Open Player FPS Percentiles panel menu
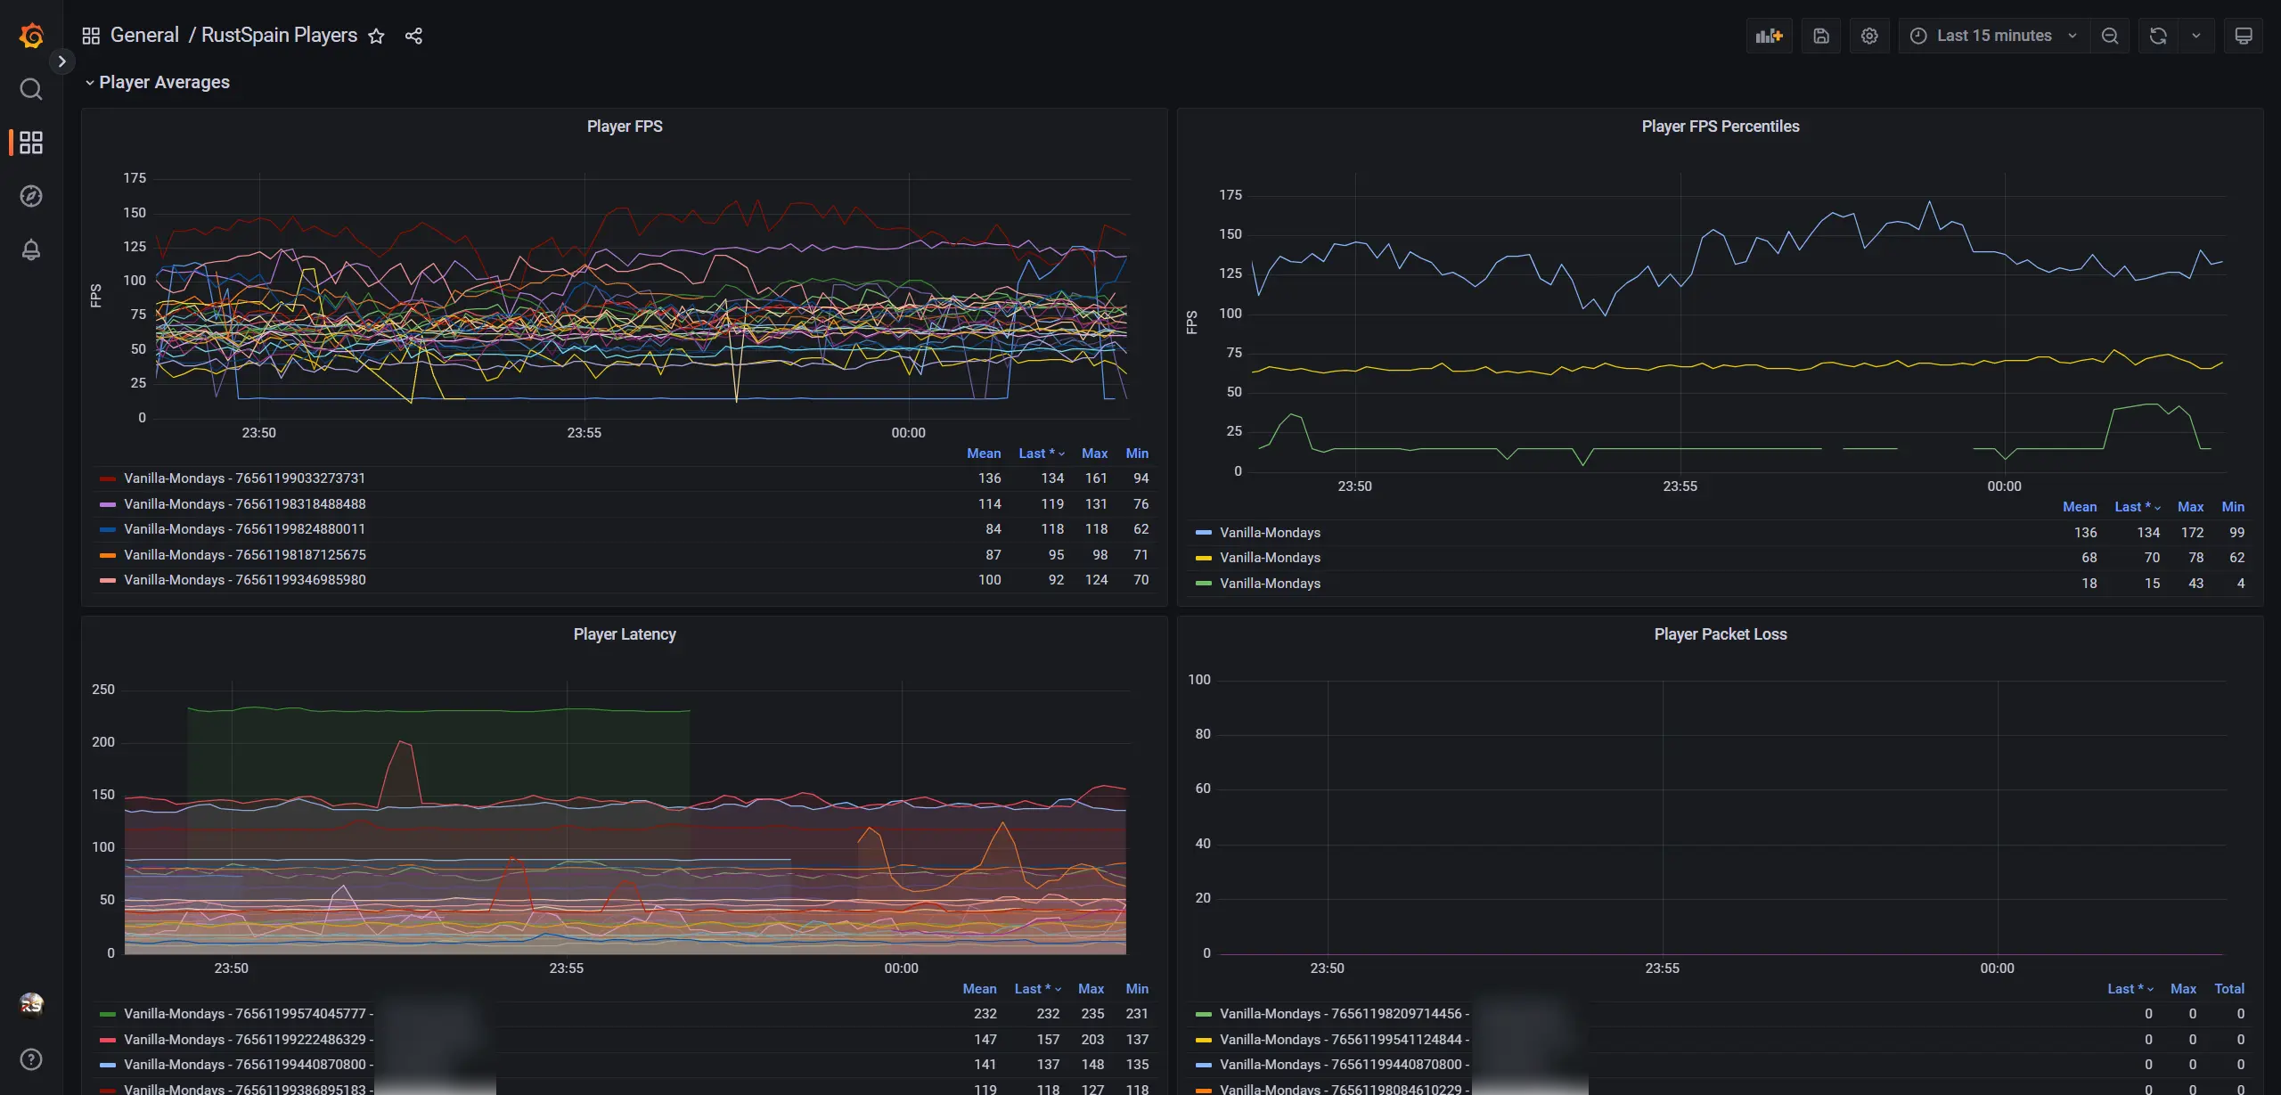Screen dimensions: 2281x1095 tap(1721, 127)
